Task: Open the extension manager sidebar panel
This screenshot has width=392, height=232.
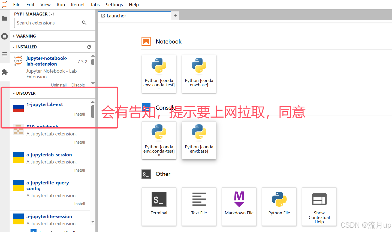Action: tap(4, 72)
